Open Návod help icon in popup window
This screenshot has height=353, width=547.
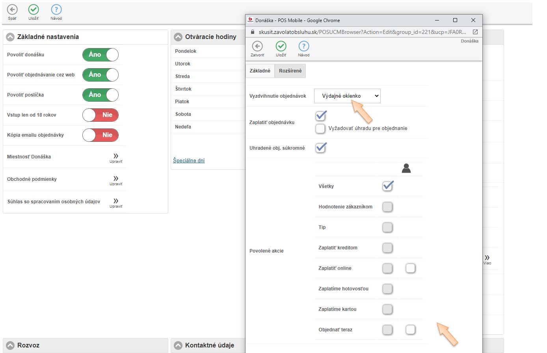(x=303, y=46)
